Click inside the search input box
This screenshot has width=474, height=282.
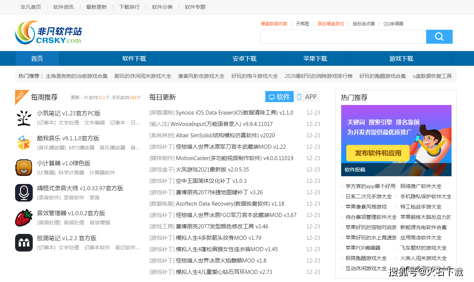point(343,37)
